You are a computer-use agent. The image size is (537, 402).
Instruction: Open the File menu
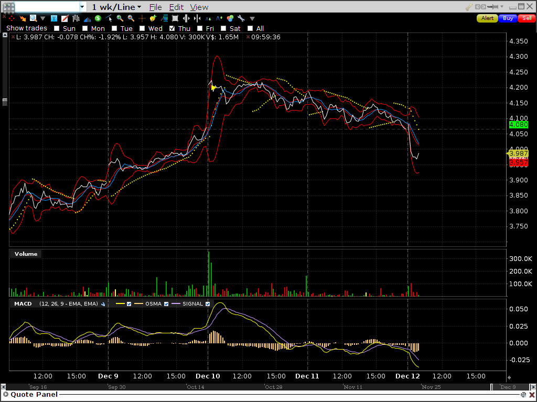coord(155,7)
